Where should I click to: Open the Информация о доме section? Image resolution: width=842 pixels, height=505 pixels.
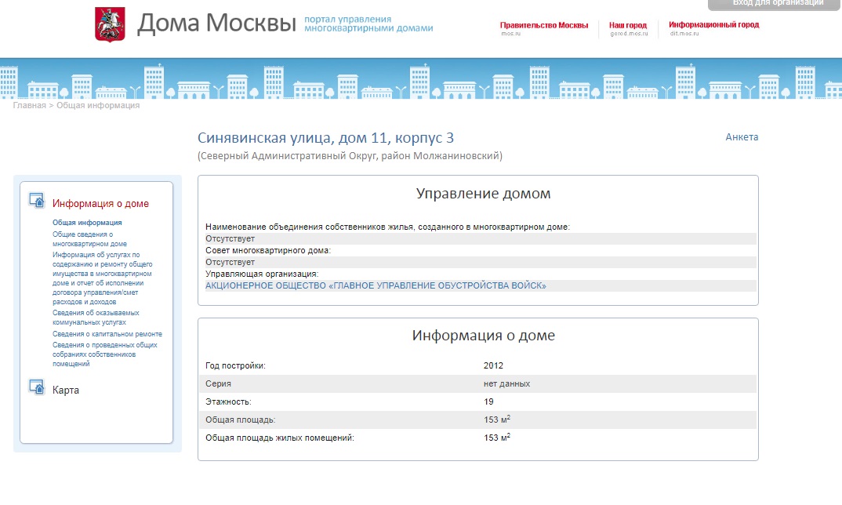pos(100,204)
